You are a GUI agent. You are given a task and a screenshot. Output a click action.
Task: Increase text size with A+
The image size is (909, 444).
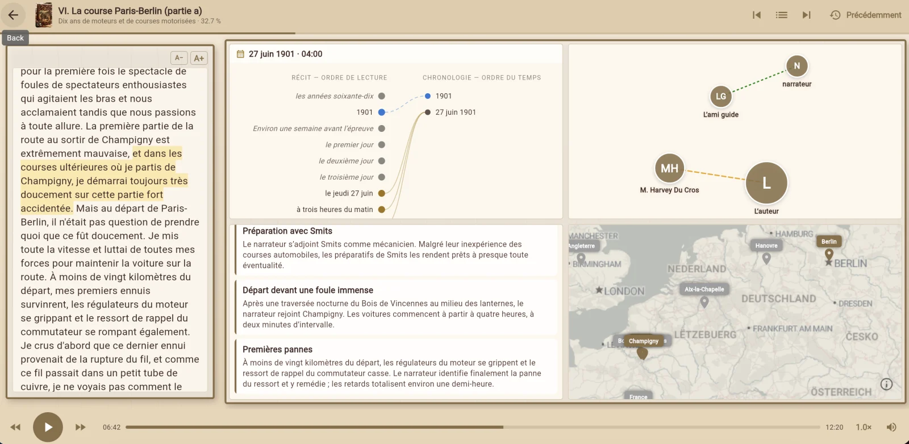pyautogui.click(x=199, y=58)
